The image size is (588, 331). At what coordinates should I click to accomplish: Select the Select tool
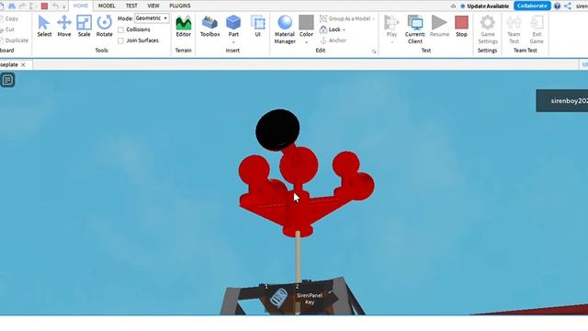tap(44, 27)
